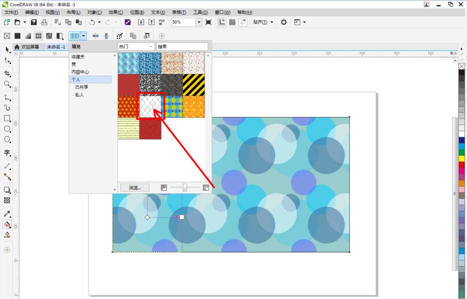Toggle the No fill option
This screenshot has width=467, height=299.
coord(7,36)
